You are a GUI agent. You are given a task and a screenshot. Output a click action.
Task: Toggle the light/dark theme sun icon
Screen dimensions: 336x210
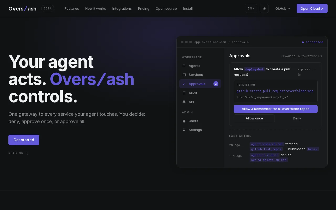(x=264, y=8)
